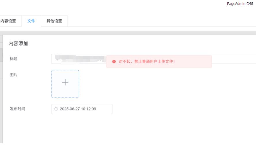Click the PageAdmin CMS text at top
This screenshot has height=150, width=256.
click(240, 3)
